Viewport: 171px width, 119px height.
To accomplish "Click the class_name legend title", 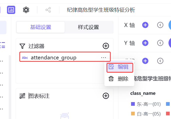I will [143, 93].
